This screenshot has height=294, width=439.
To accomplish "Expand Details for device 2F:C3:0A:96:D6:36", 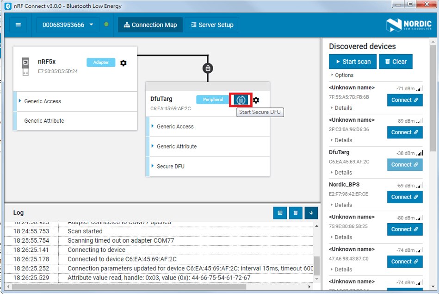I will click(x=341, y=140).
